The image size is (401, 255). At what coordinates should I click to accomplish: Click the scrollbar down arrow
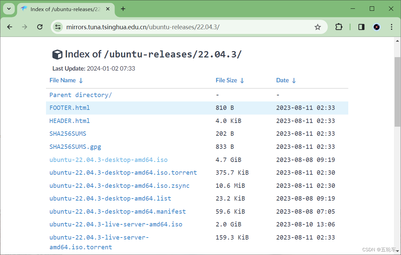pos(397,251)
